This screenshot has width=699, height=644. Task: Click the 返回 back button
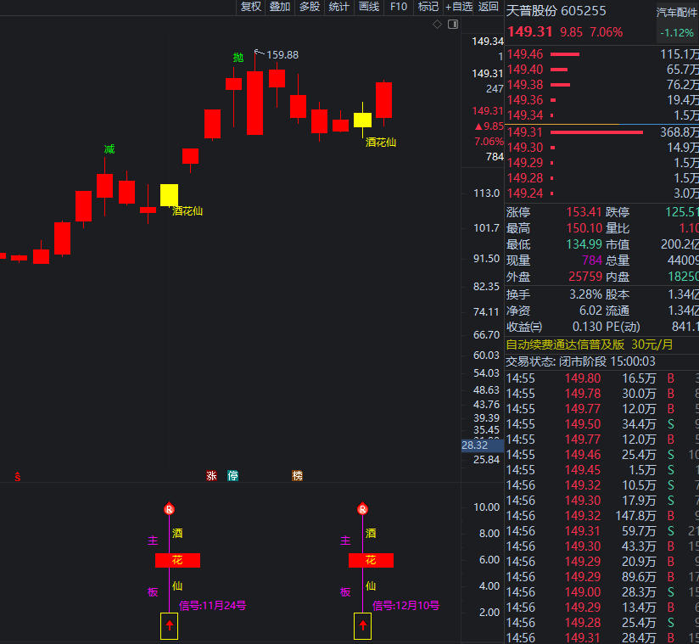(489, 7)
